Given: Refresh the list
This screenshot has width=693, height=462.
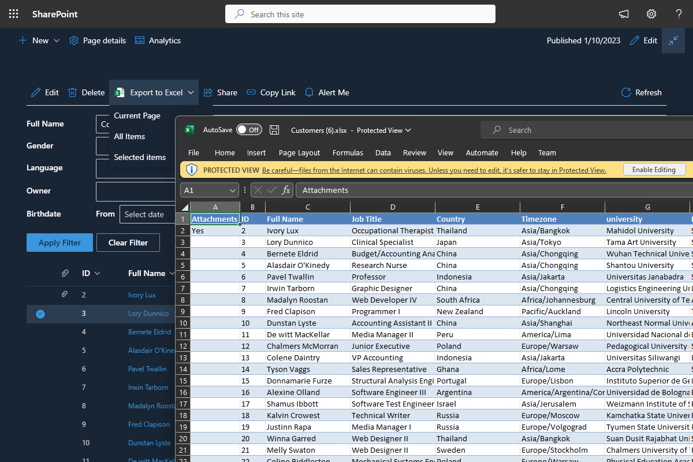Looking at the screenshot, I should [641, 92].
